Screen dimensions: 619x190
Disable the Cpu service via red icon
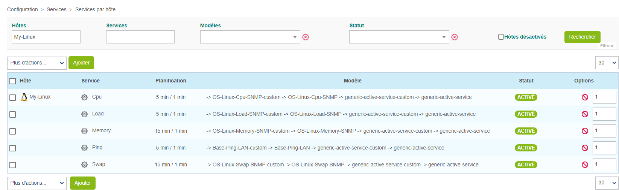[x=585, y=97]
